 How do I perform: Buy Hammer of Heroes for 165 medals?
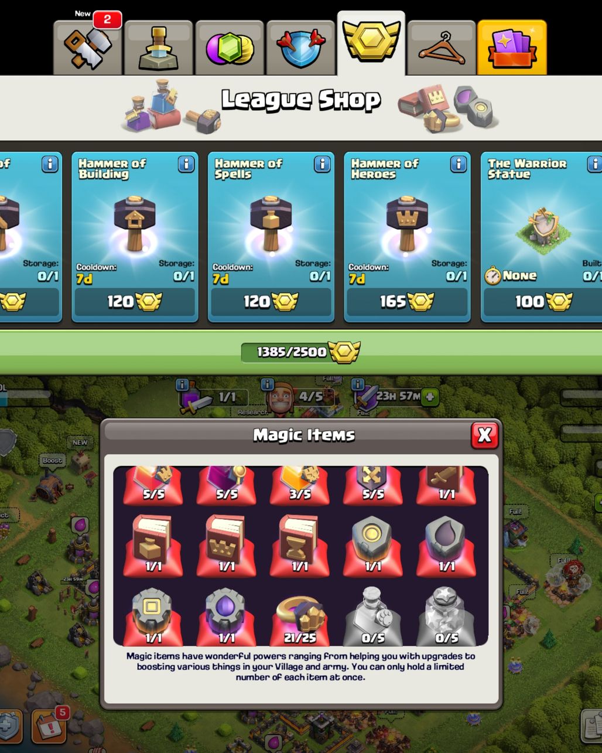(x=407, y=302)
